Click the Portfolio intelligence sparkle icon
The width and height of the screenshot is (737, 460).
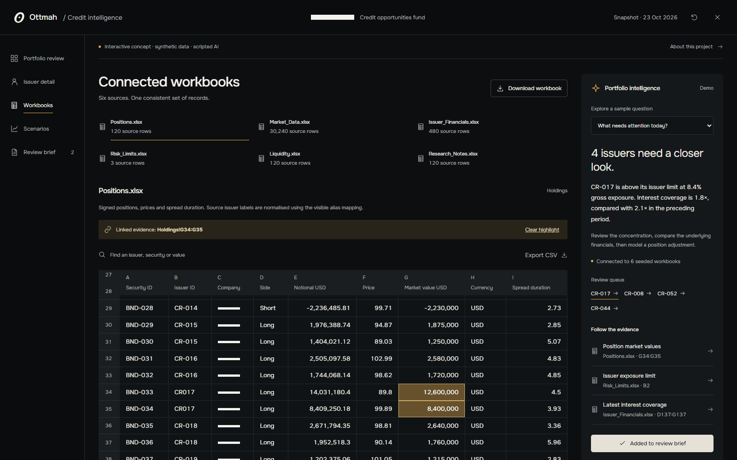(x=596, y=88)
